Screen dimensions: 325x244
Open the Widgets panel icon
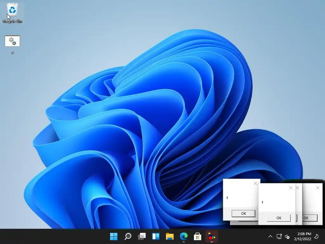156,236
